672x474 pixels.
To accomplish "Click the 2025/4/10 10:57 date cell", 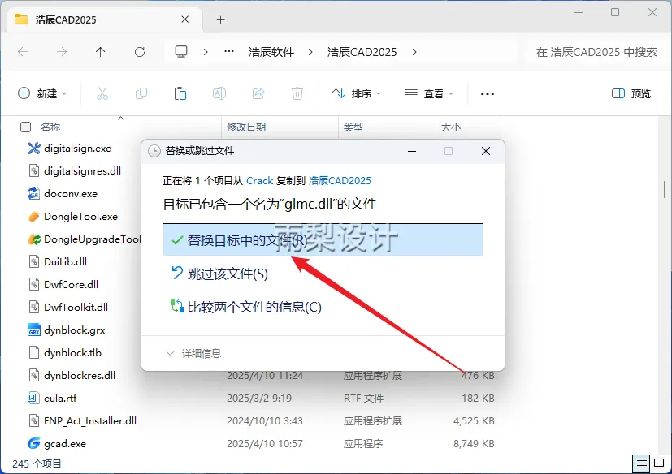I will pos(265,444).
